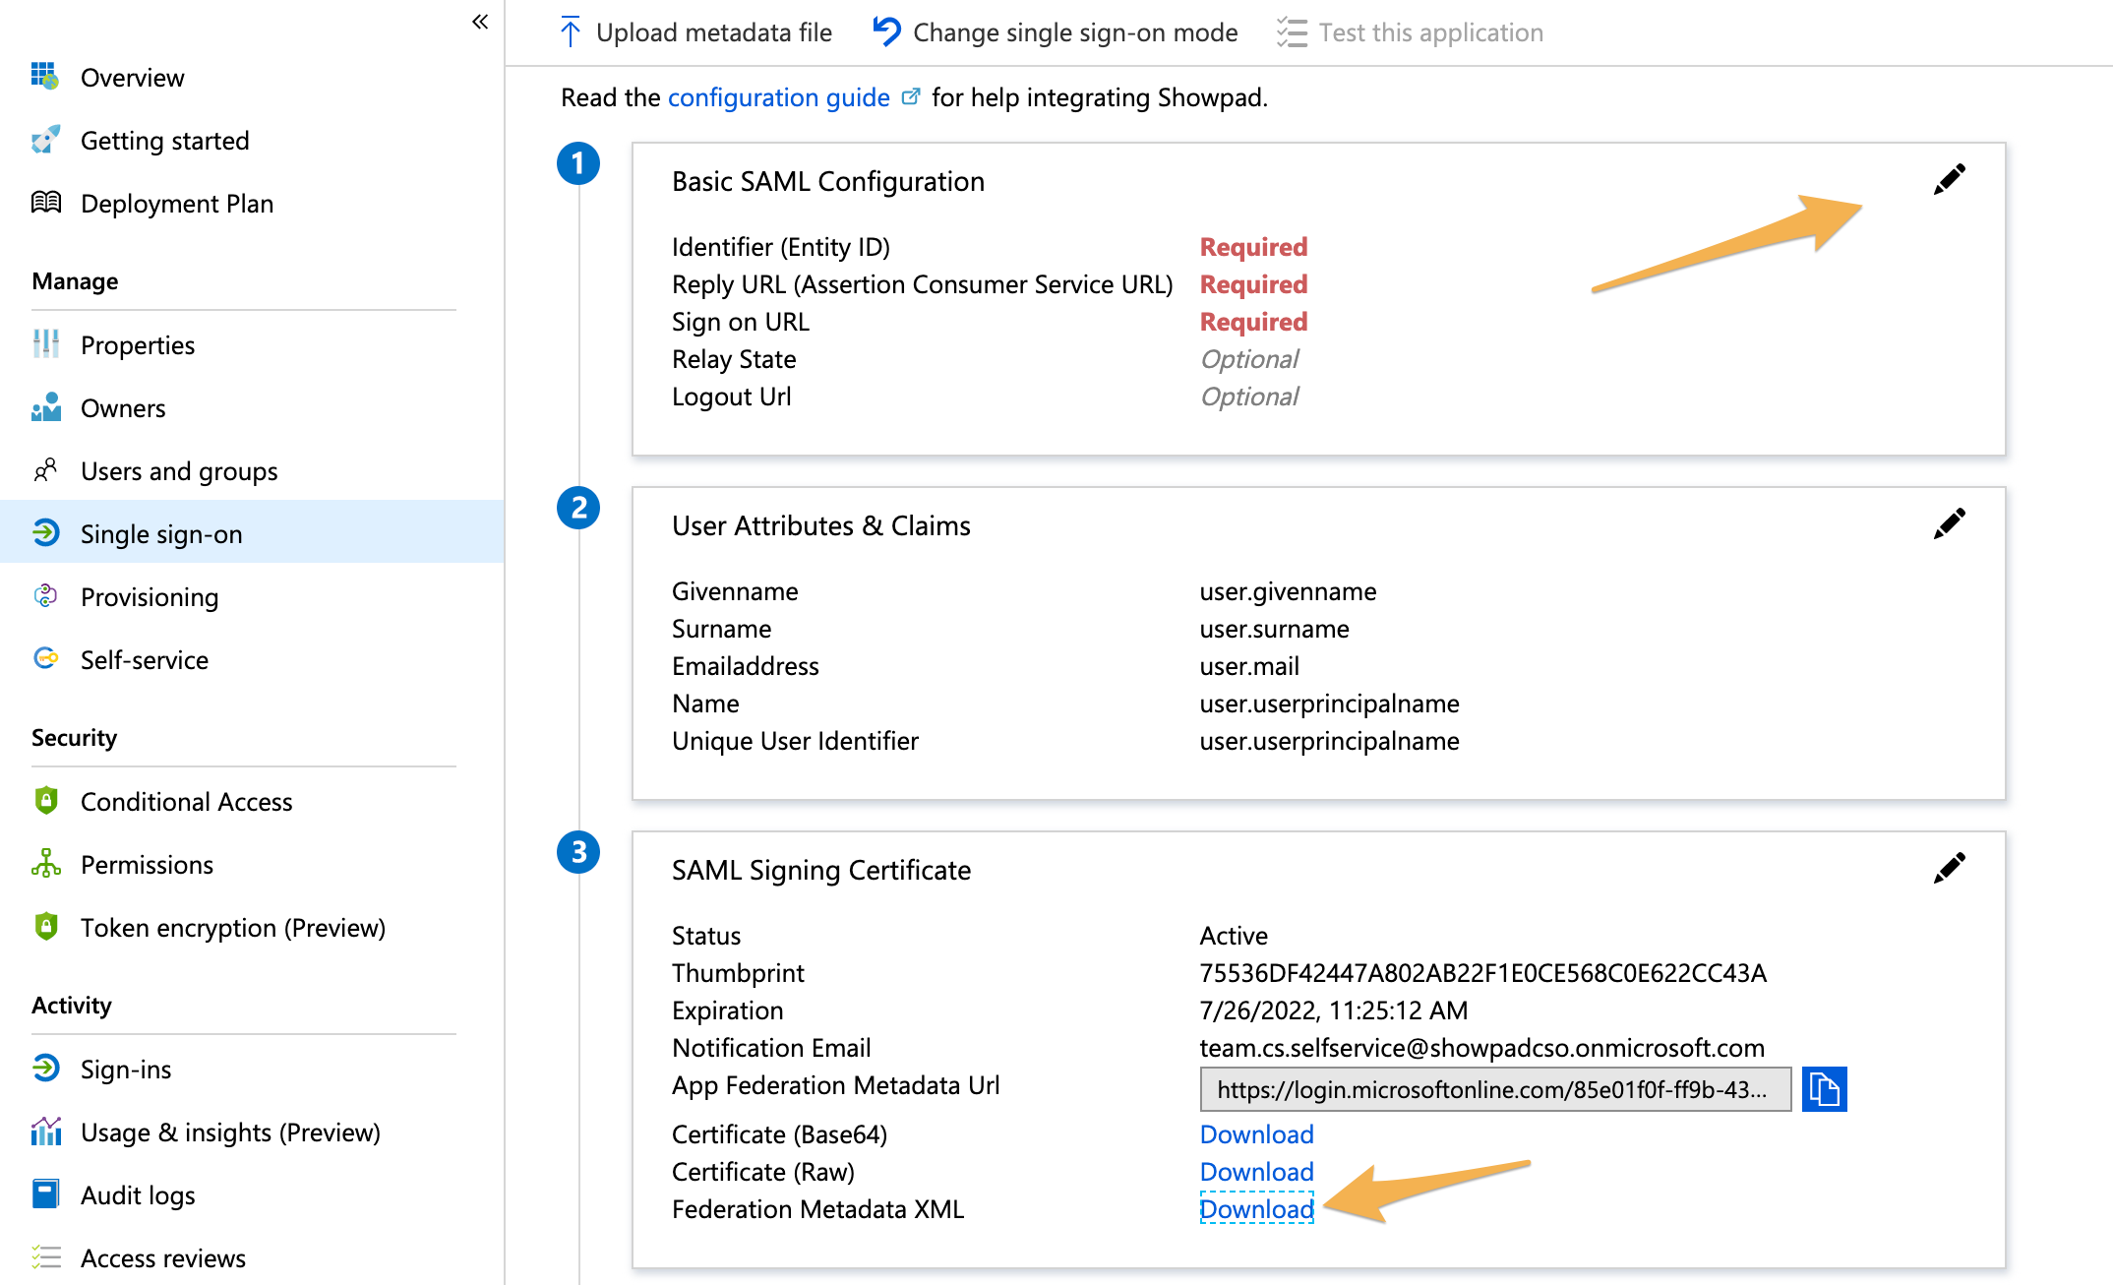The image size is (2113, 1285).
Task: Click the Getting started rocket icon
Action: pos(45,140)
